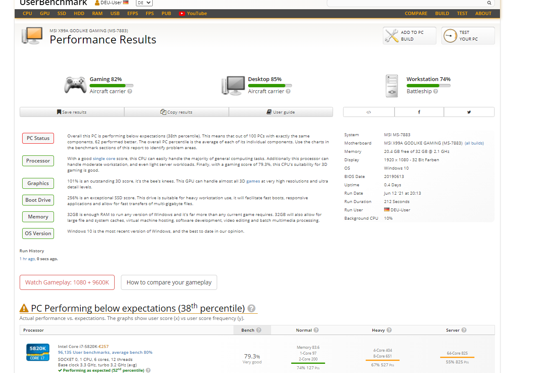The width and height of the screenshot is (546, 373).
Task: Click the Add to PC Build button
Action: tap(410, 36)
